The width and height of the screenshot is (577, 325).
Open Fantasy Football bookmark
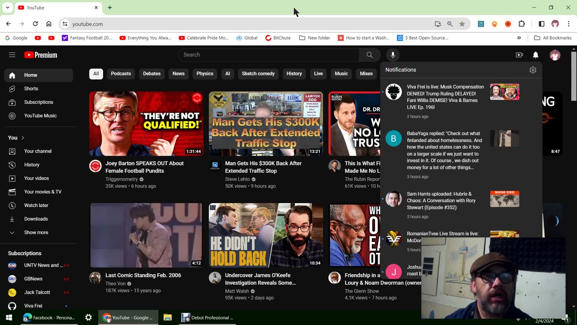click(87, 38)
